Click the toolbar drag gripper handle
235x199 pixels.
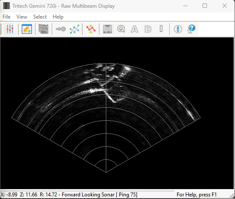[x=1, y=29]
